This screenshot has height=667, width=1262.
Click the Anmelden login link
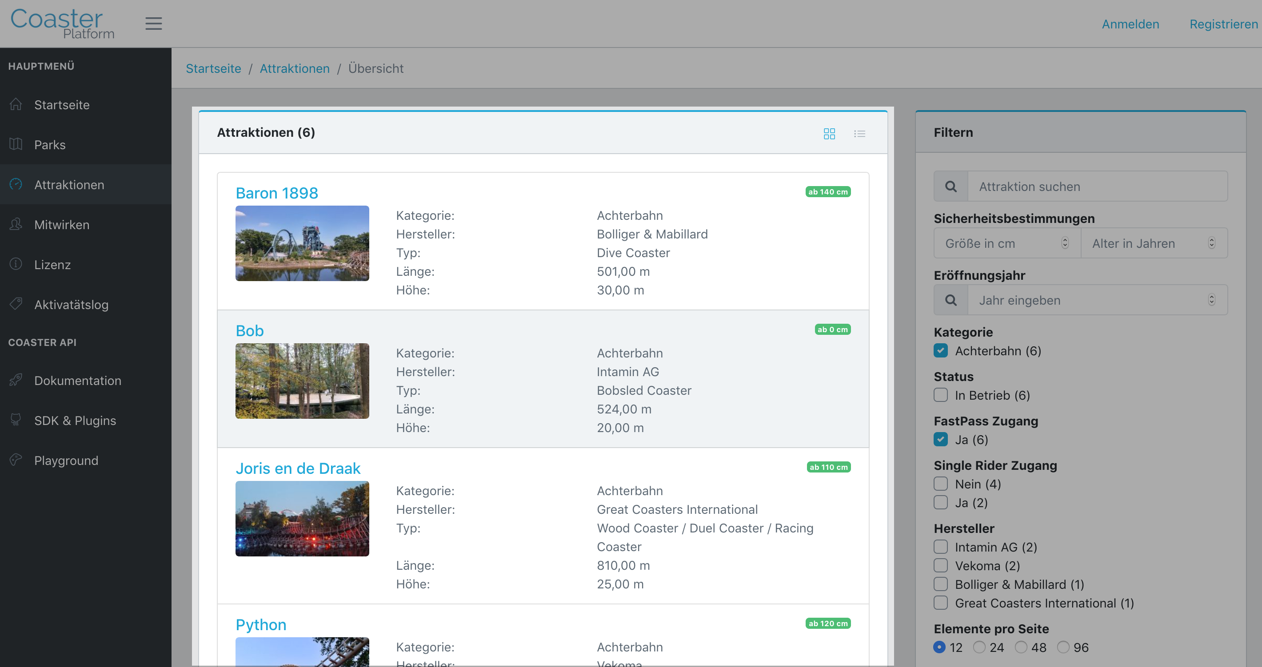1130,24
